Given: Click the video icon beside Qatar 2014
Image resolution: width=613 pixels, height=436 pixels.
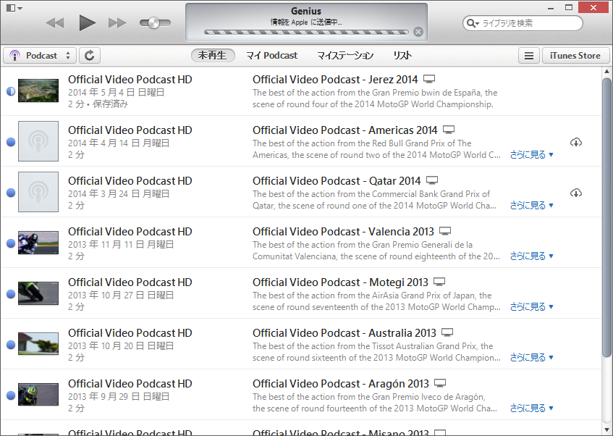Looking at the screenshot, I should (432, 180).
